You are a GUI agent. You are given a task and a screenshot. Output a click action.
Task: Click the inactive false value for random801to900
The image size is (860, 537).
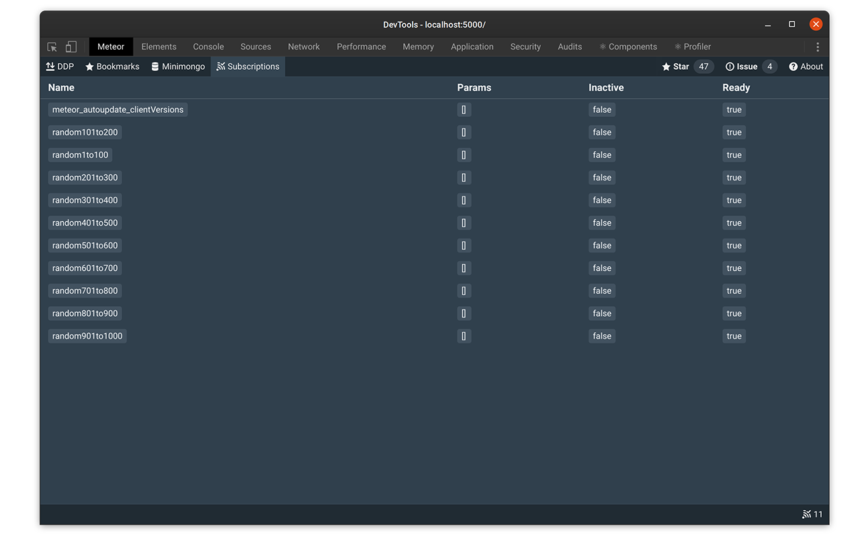coord(602,313)
